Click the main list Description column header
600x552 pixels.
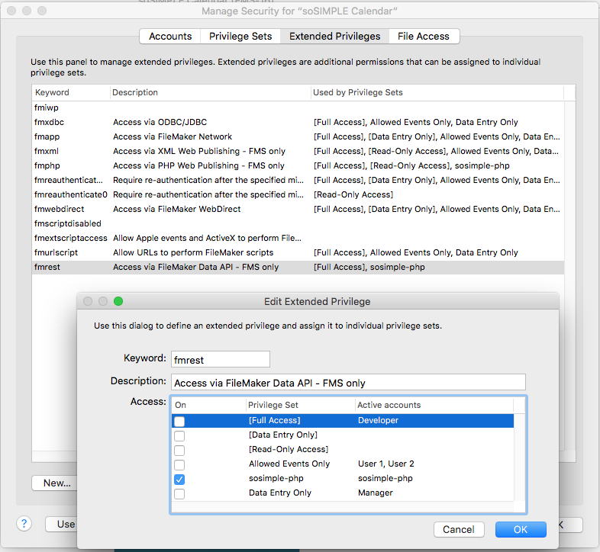pyautogui.click(x=211, y=92)
